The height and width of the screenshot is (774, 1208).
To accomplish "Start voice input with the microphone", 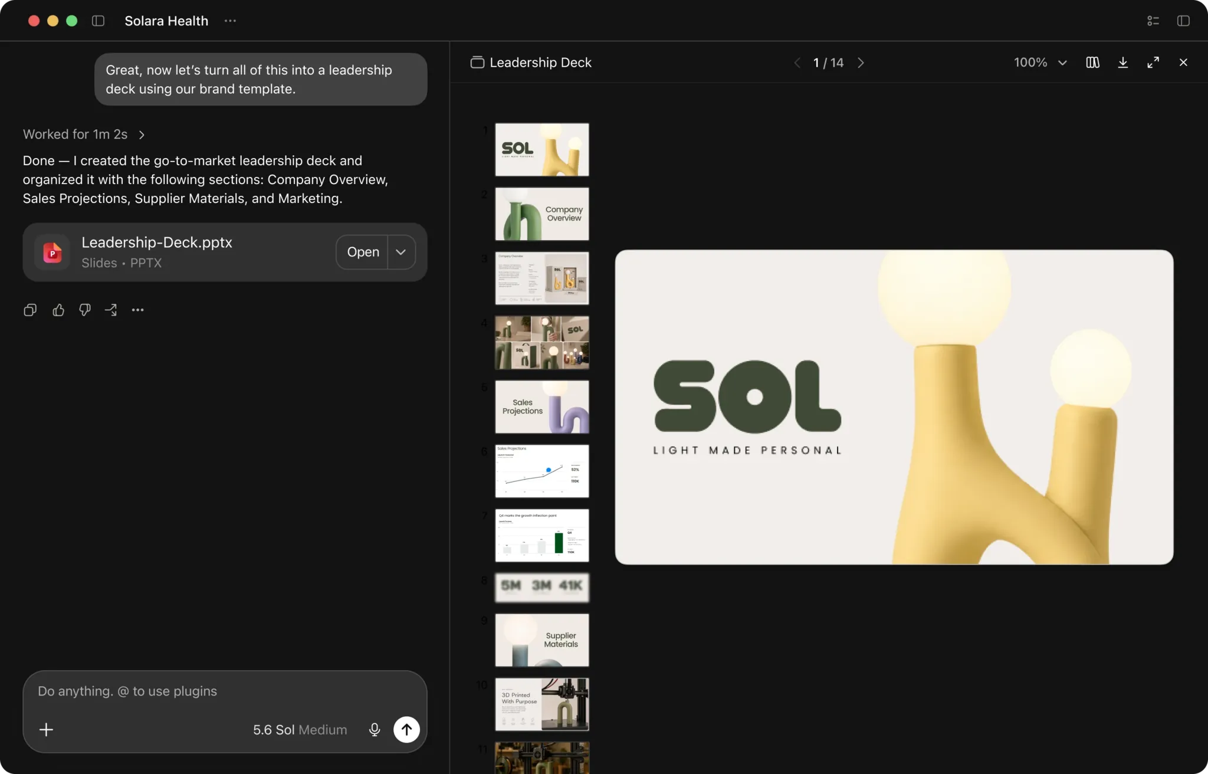I will (375, 730).
